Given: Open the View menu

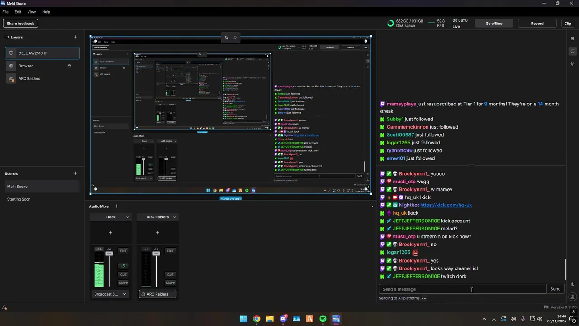Looking at the screenshot, I should (x=32, y=12).
